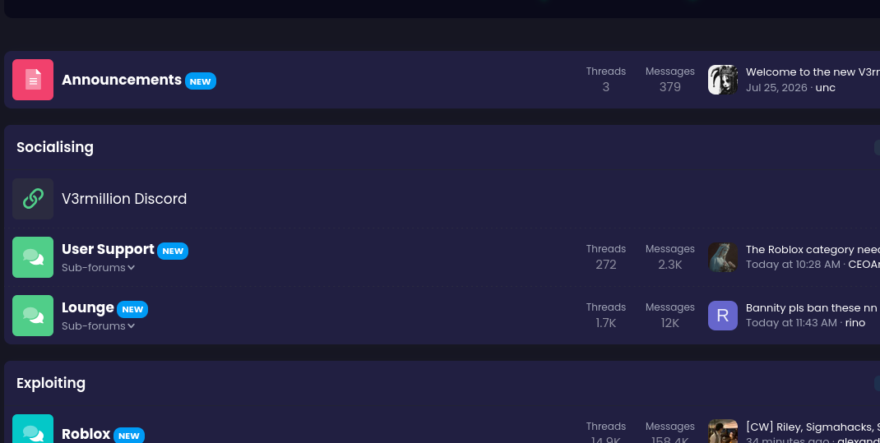The width and height of the screenshot is (880, 443).
Task: Click the User Support chat bubbles icon
Action: (33, 257)
